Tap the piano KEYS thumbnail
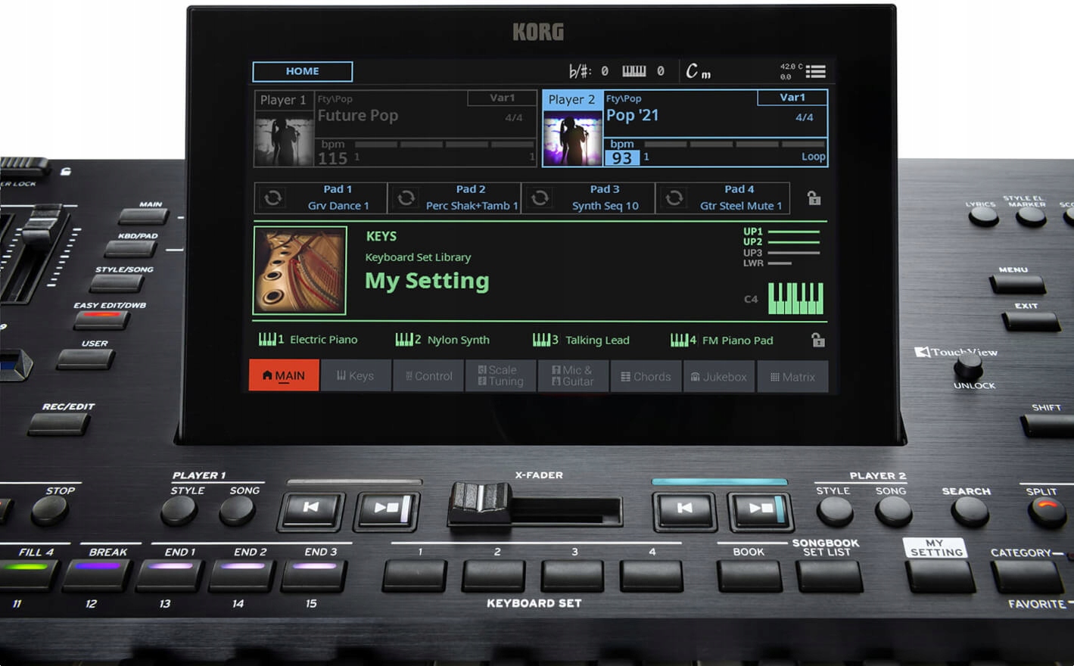The image size is (1074, 666). (300, 270)
